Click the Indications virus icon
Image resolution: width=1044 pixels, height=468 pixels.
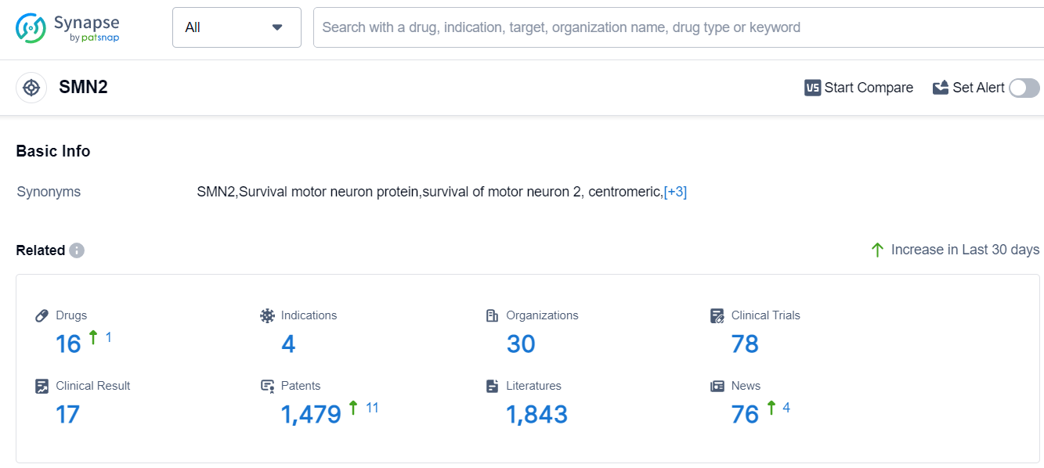pyautogui.click(x=268, y=315)
